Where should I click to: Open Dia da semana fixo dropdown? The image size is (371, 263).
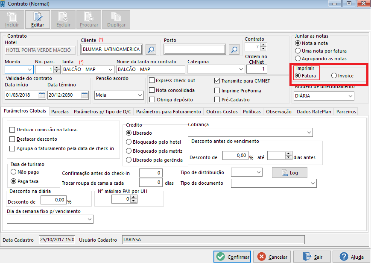(90, 219)
